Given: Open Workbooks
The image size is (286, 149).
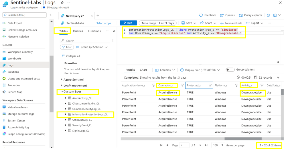Looking at the screenshot, I should [14, 58].
